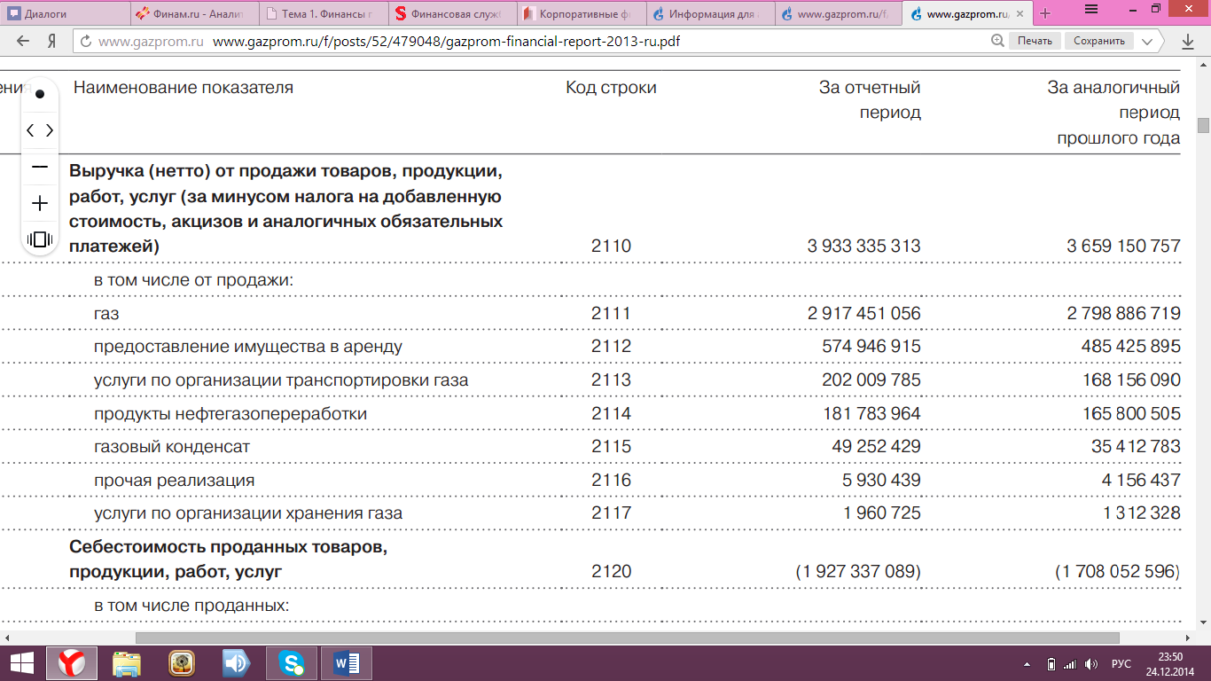Open the speaker application in taskbar

(236, 663)
